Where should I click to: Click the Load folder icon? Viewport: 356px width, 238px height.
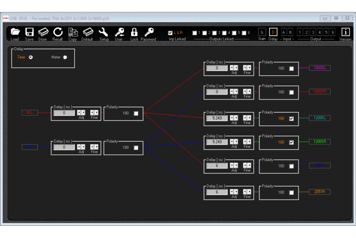pyautogui.click(x=15, y=32)
